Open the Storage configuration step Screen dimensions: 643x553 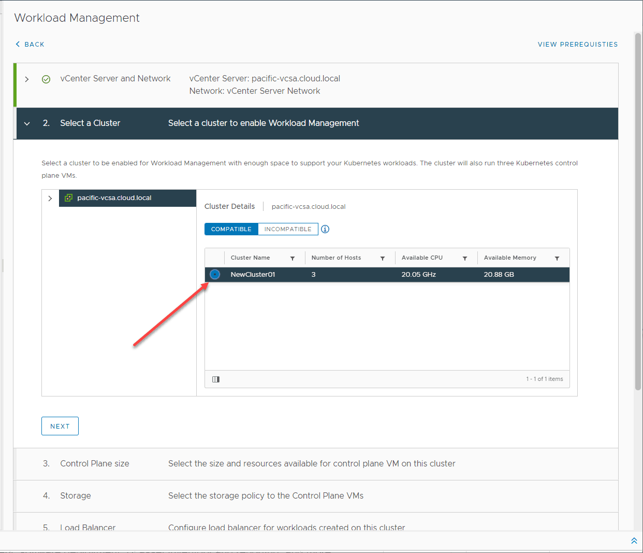pos(76,495)
